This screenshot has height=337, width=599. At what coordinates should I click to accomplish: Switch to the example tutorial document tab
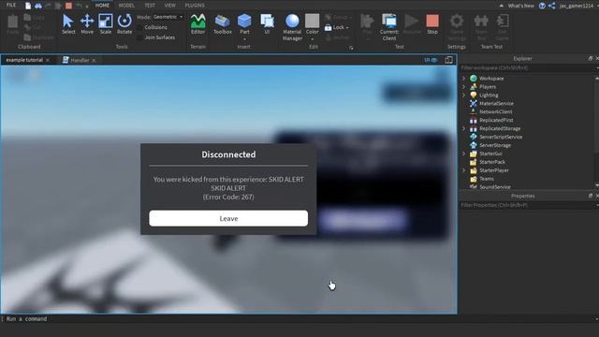[x=24, y=60]
